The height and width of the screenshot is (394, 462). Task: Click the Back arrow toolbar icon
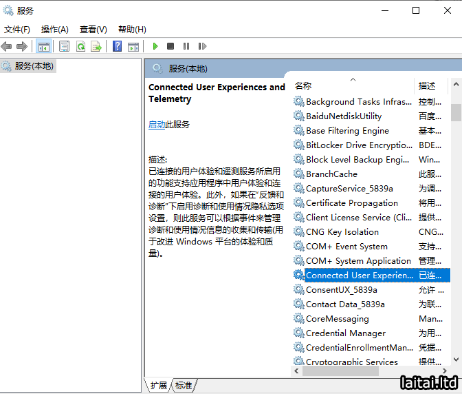pyautogui.click(x=7, y=46)
